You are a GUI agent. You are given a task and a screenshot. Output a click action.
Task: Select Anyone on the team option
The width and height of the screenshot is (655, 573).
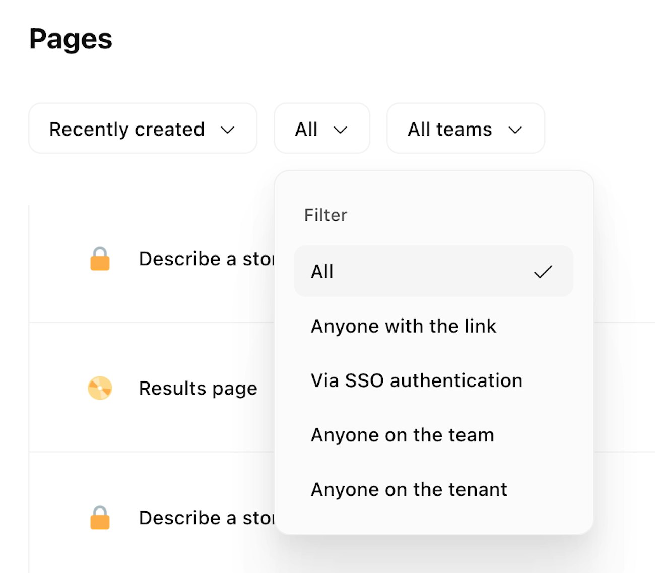pos(403,435)
